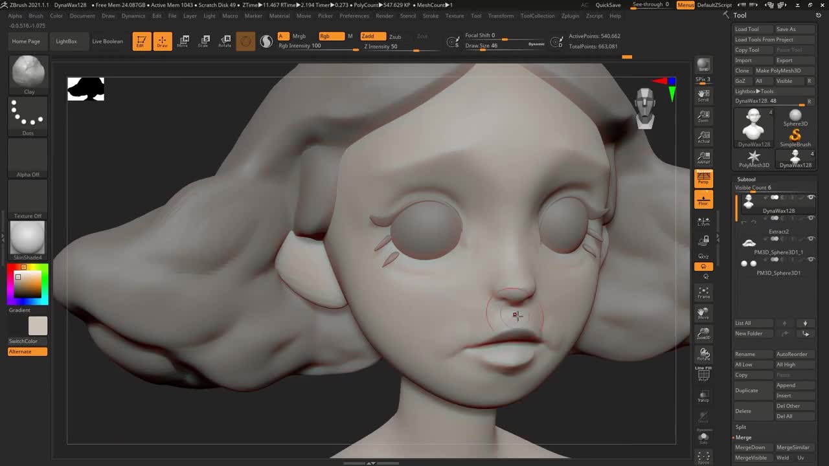Open LightBox from top shelf

point(66,41)
